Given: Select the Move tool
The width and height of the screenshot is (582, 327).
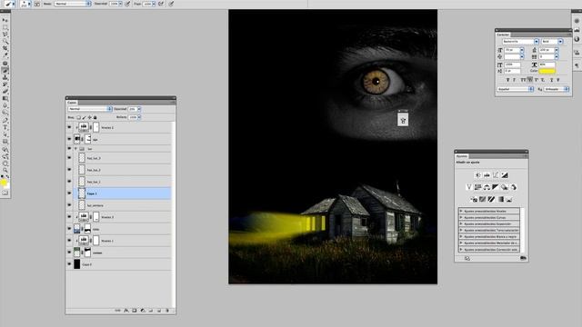Looking at the screenshot, I should click(x=5, y=20).
